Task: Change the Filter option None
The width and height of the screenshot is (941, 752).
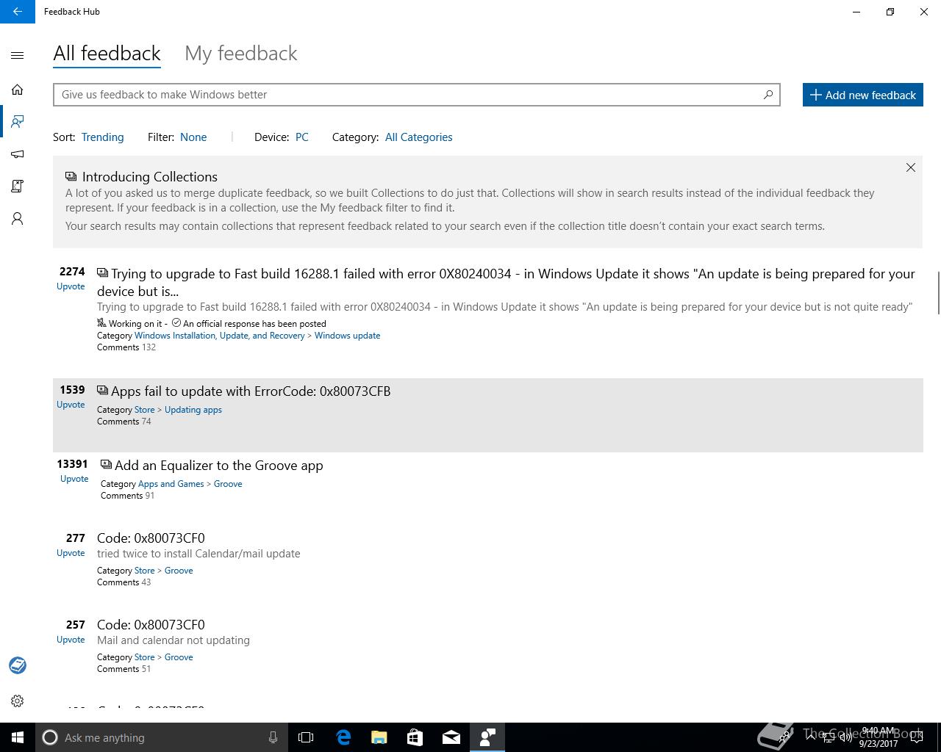Action: [193, 137]
